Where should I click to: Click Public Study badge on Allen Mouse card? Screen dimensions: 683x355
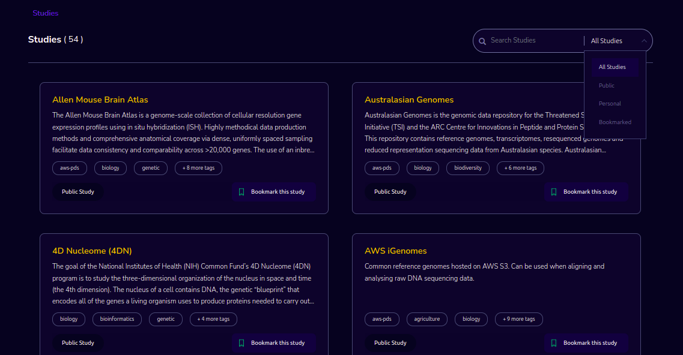pyautogui.click(x=78, y=192)
